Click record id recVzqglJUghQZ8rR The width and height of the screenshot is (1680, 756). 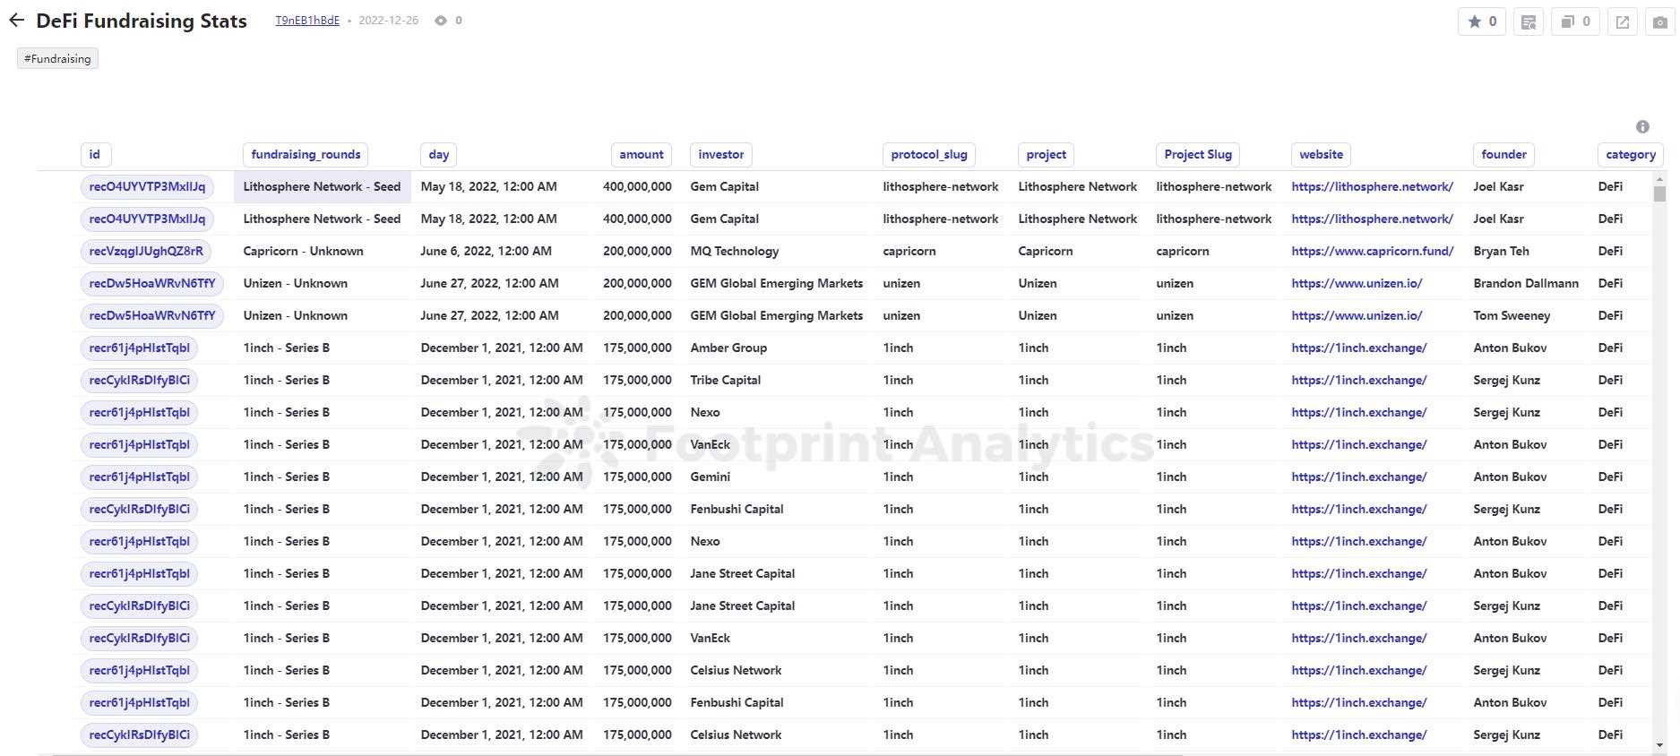coord(146,251)
